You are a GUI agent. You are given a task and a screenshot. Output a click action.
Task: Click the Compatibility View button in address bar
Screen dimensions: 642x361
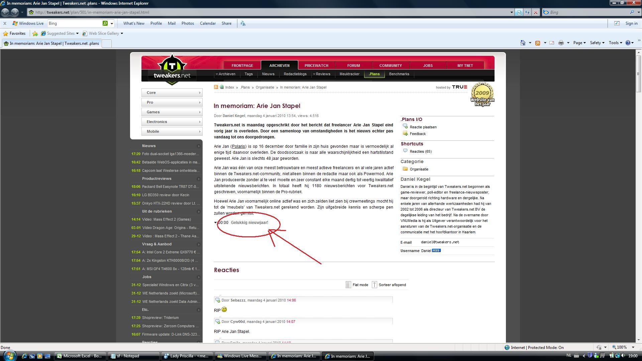click(x=519, y=12)
